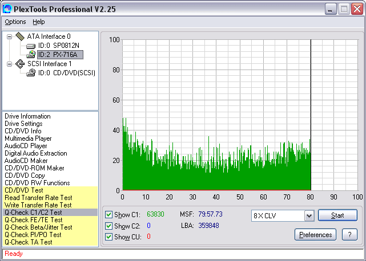366x261 pixels.
Task: Select ID:0 SP0812N drive
Action: pyautogui.click(x=59, y=46)
